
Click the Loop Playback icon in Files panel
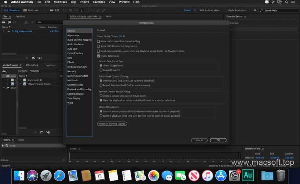coord(33,58)
